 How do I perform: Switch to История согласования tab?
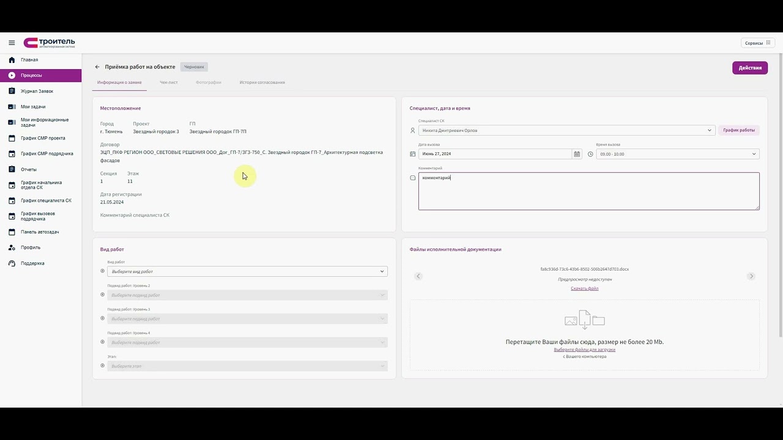(x=262, y=82)
